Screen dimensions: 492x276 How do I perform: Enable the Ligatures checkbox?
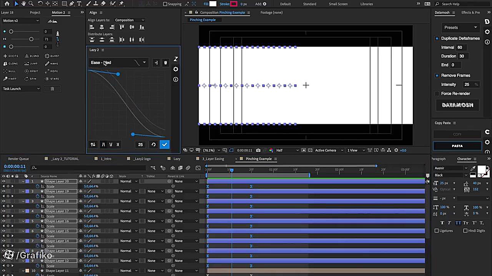click(437, 231)
